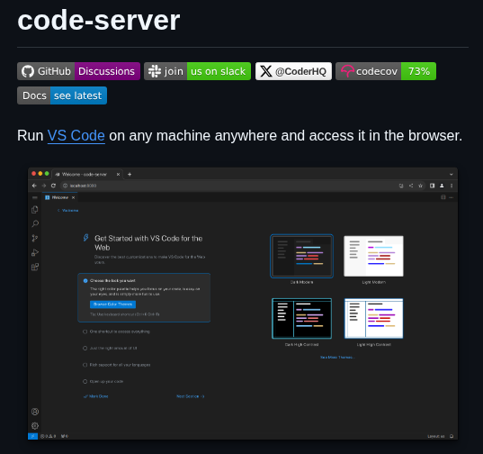Open the Run and Debug icon
Image resolution: width=483 pixels, height=454 pixels.
click(x=35, y=252)
